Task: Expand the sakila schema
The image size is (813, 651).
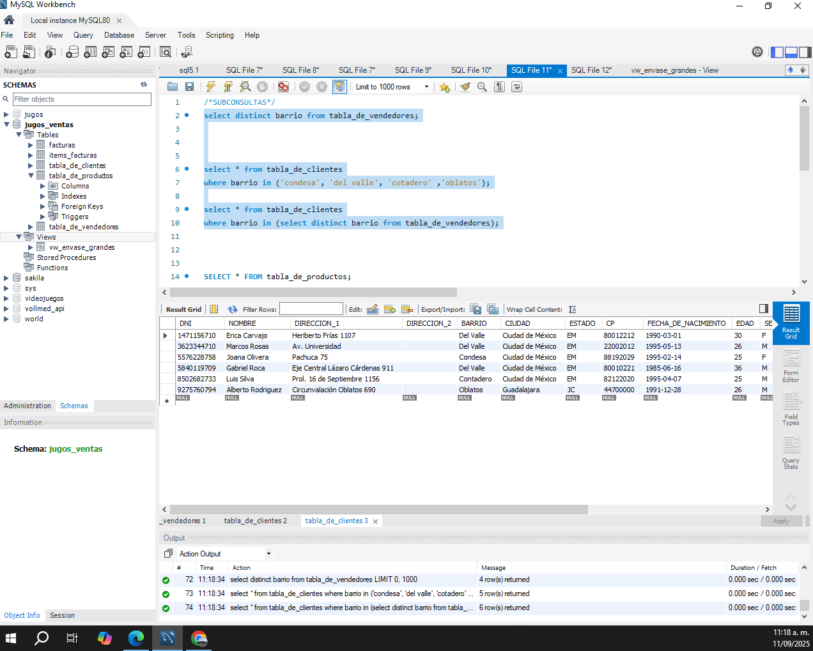Action: tap(6, 278)
